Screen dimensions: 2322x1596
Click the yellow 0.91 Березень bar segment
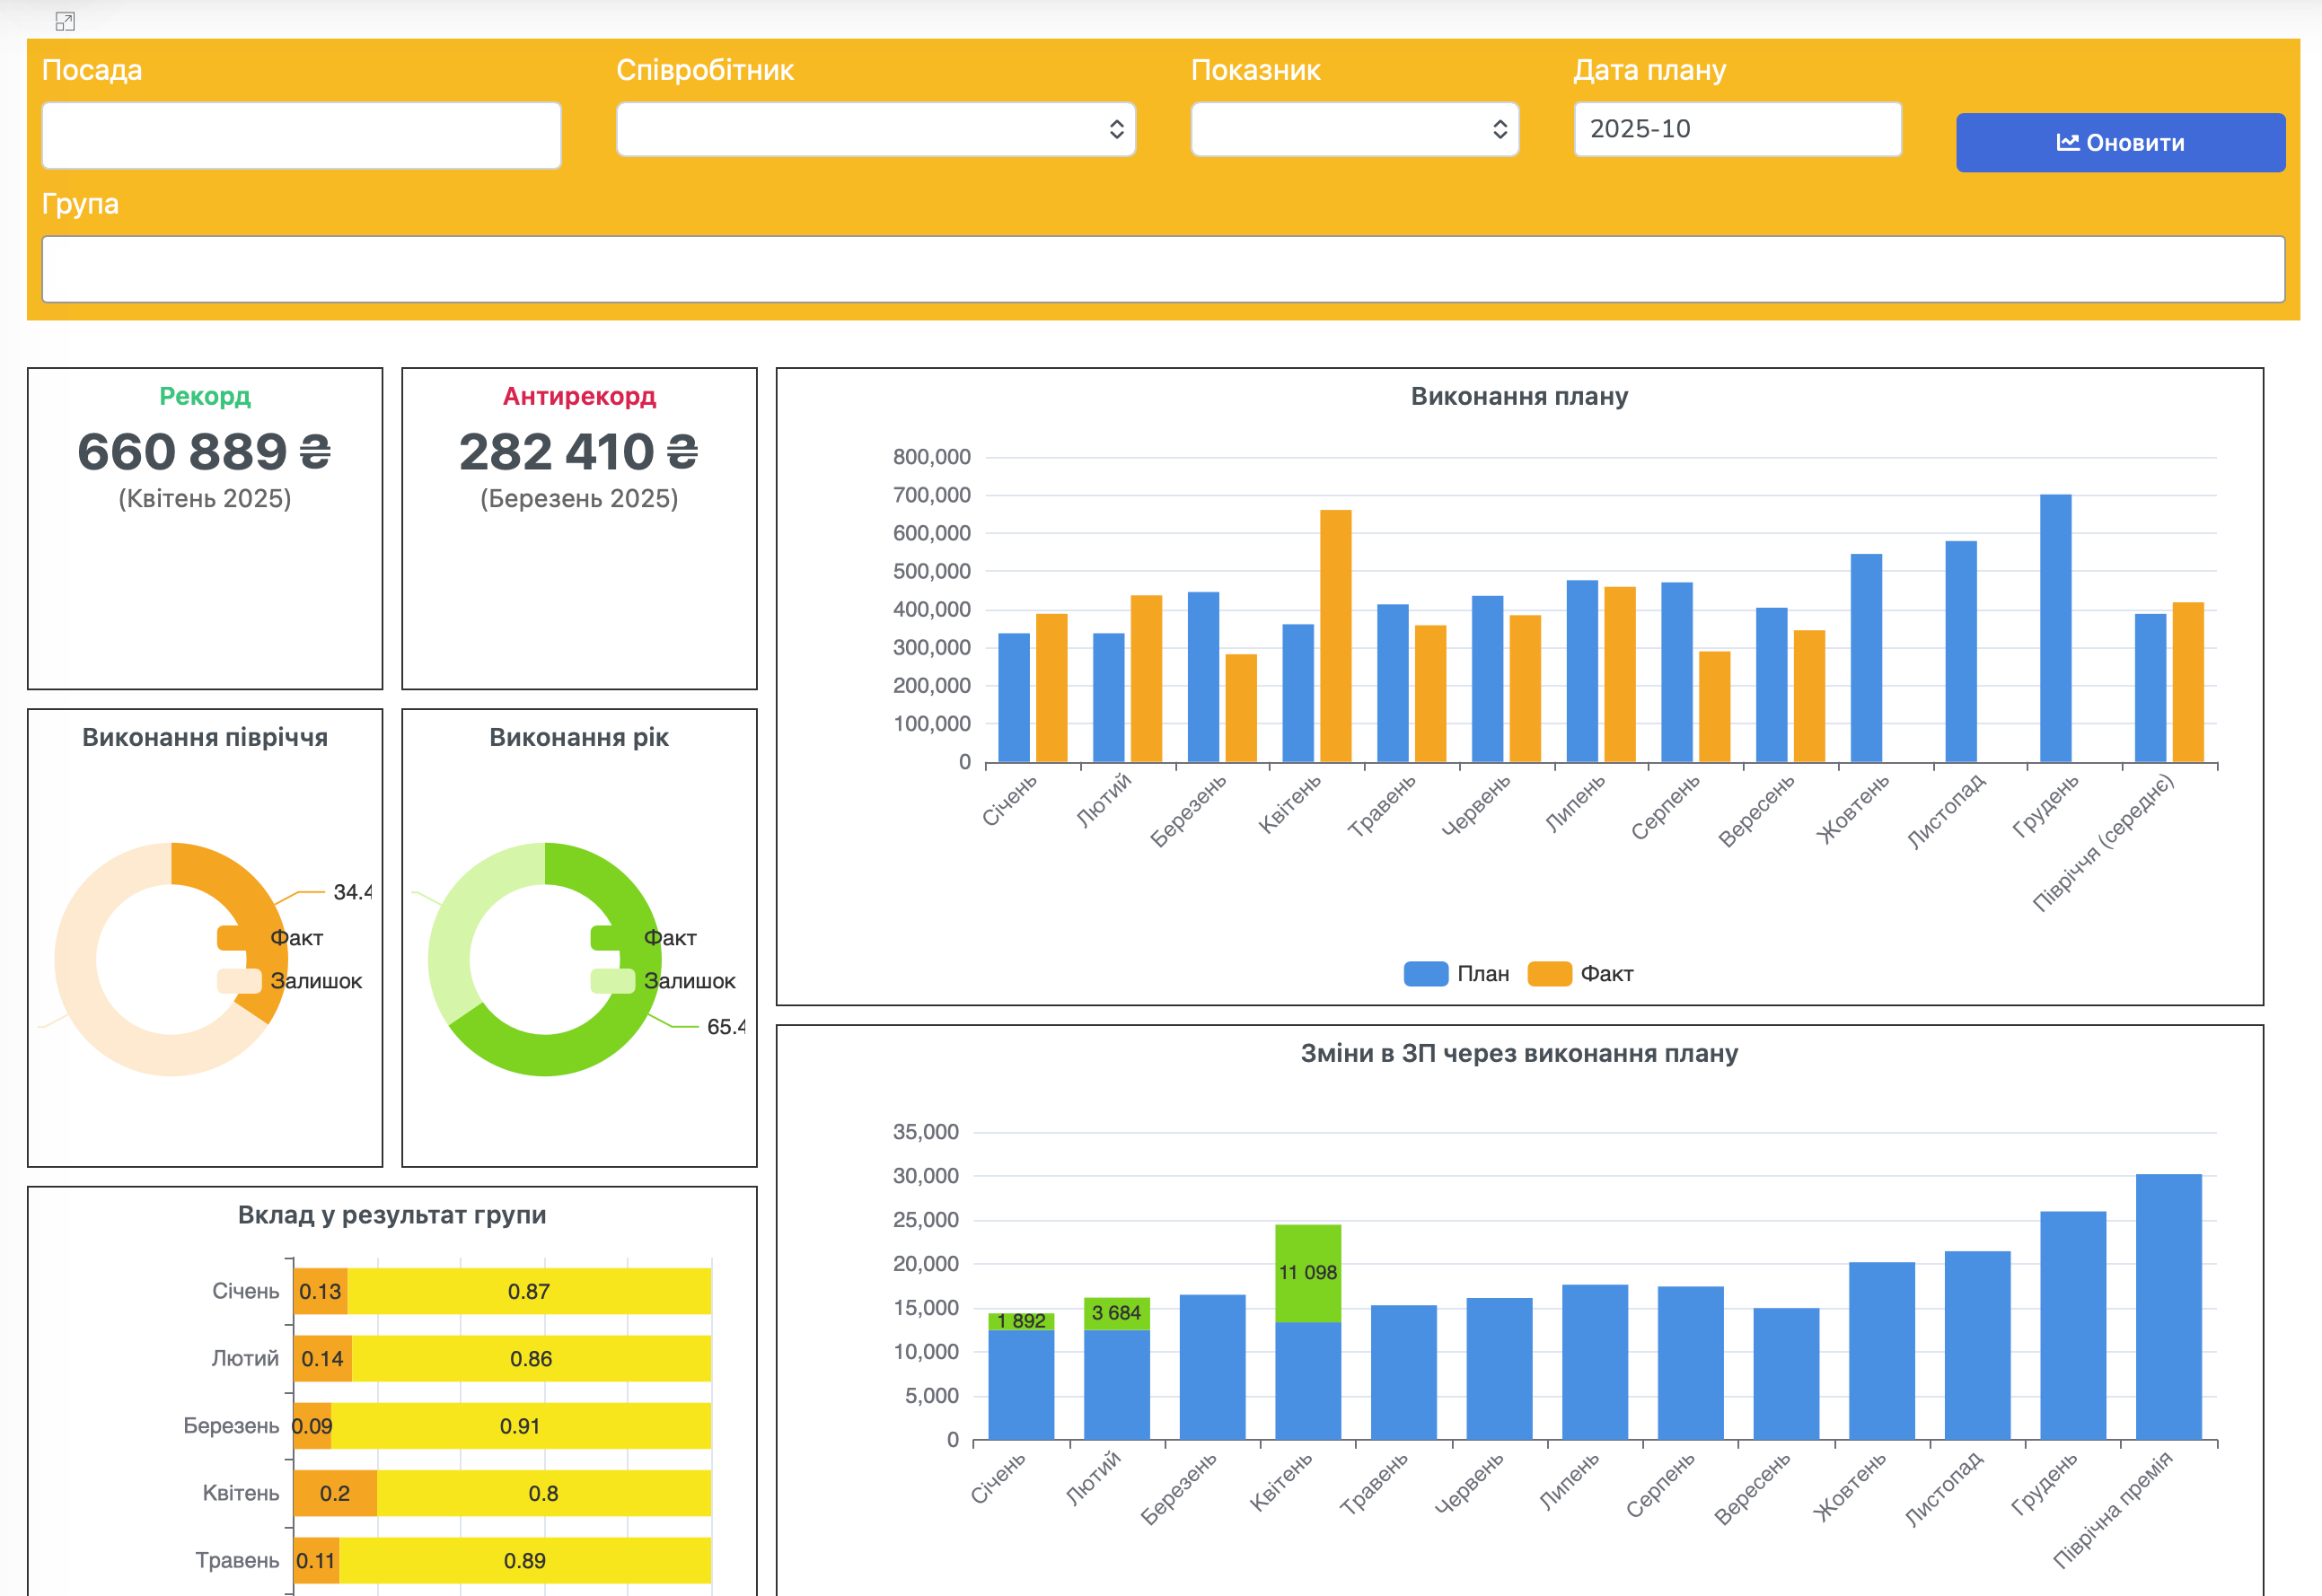(x=521, y=1425)
